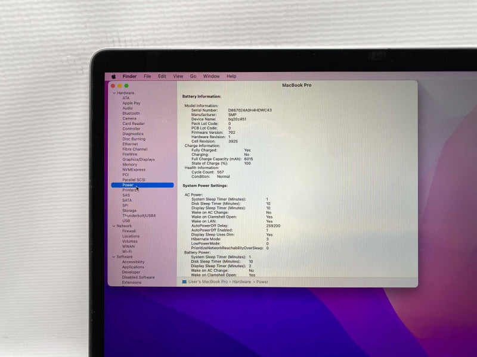Select Volumes under Network
This screenshot has height=357, width=477.
point(130,242)
